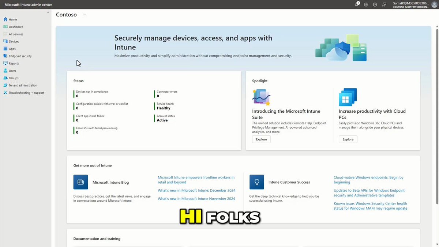Open link about Intune frontline workers retail
The height and width of the screenshot is (247, 439).
coord(196,180)
